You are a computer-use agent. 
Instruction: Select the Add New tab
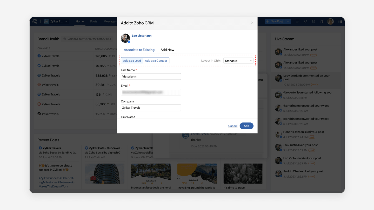point(168,50)
